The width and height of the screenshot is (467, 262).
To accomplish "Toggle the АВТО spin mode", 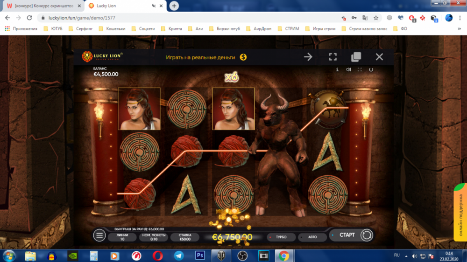I will [312, 237].
